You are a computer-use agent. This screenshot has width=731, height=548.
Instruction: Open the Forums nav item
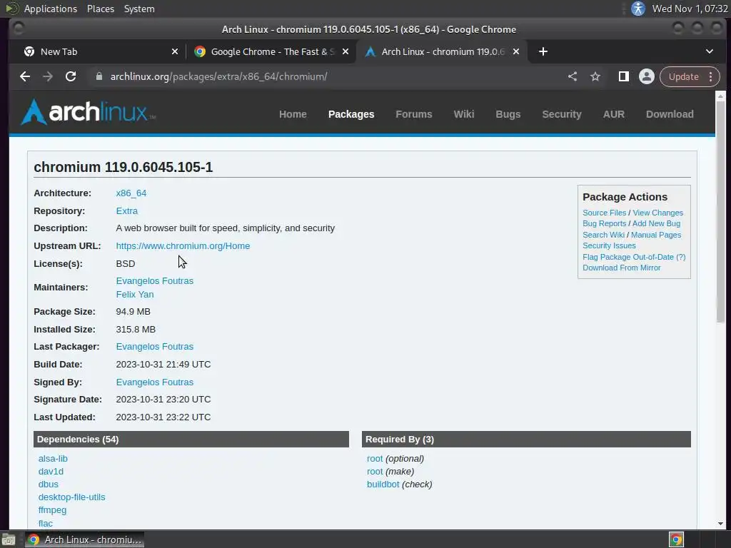pos(414,114)
